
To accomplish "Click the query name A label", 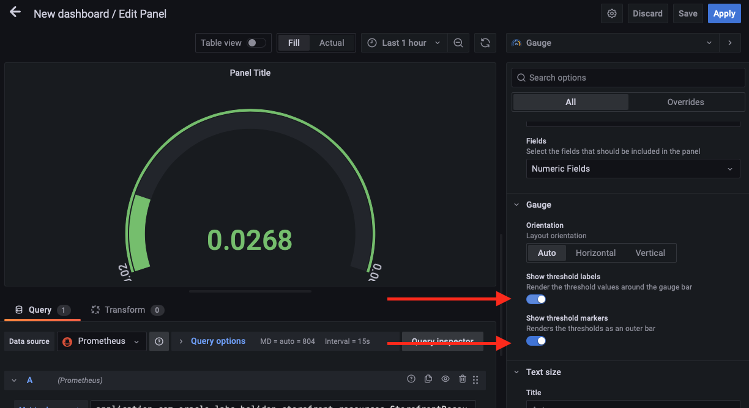I will point(29,380).
